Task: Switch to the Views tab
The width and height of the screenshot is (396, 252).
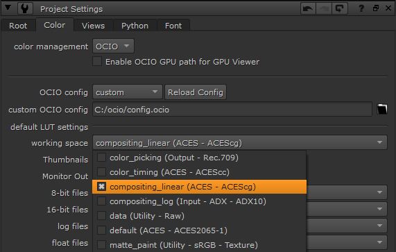Action: coord(93,26)
